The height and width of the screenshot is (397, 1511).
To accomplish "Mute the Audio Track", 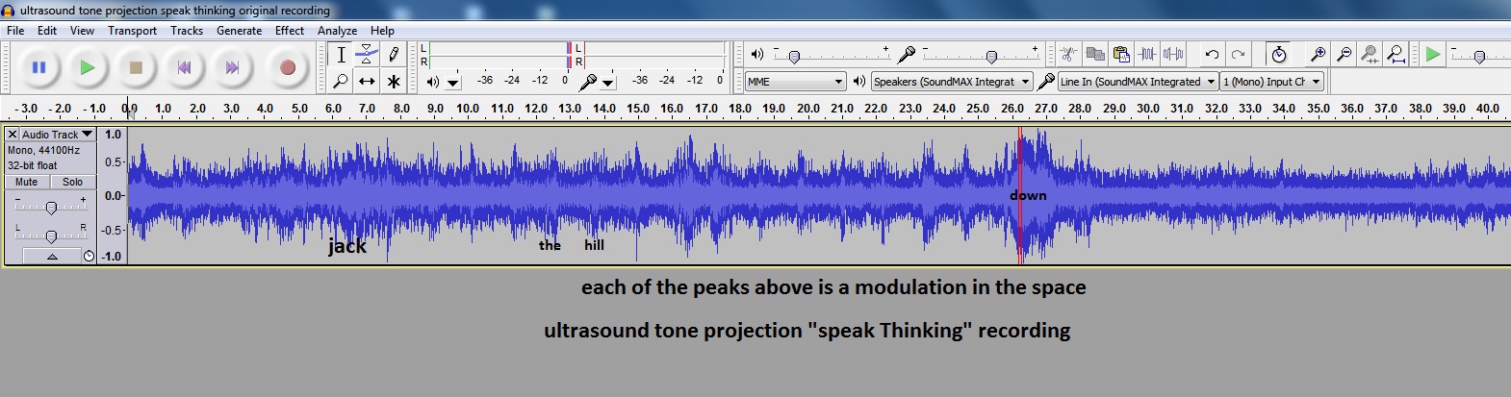I will tap(27, 182).
